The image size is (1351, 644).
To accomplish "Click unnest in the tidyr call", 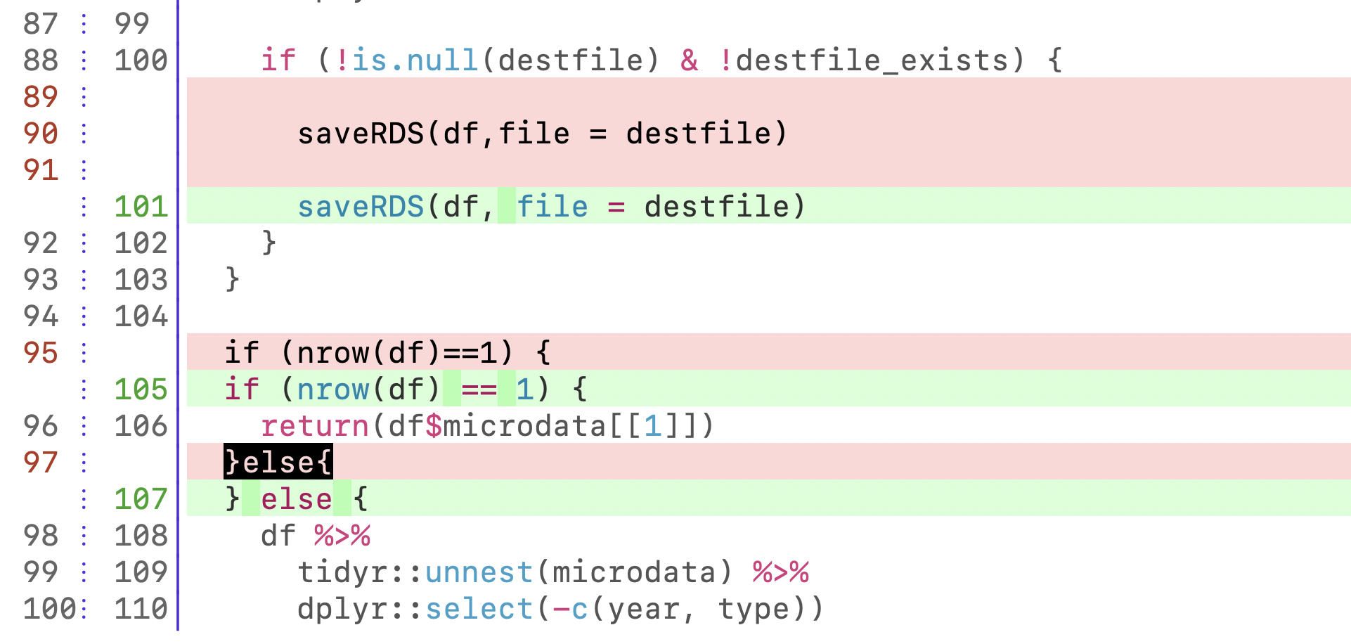I will point(479,572).
